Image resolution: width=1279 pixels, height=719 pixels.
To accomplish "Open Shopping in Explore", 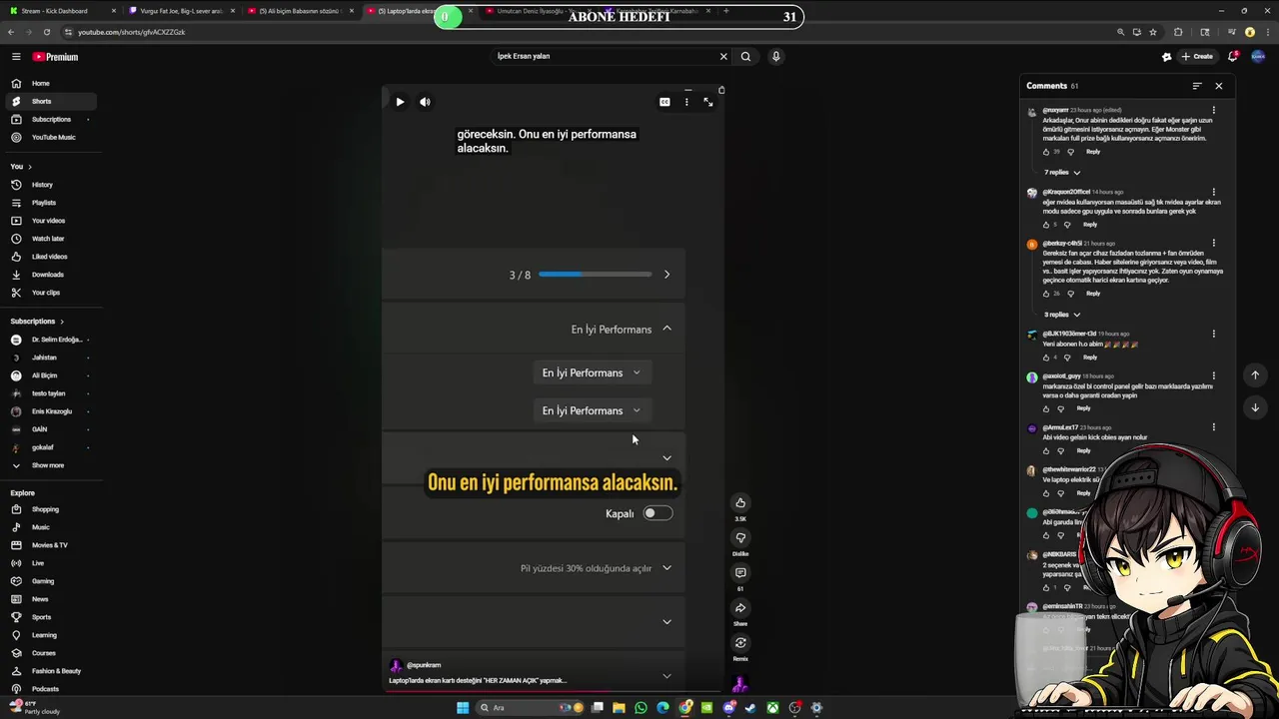I will [x=50, y=509].
